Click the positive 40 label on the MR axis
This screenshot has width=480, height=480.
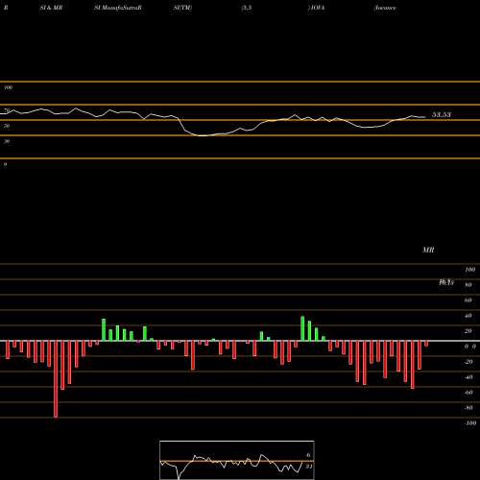(468, 316)
